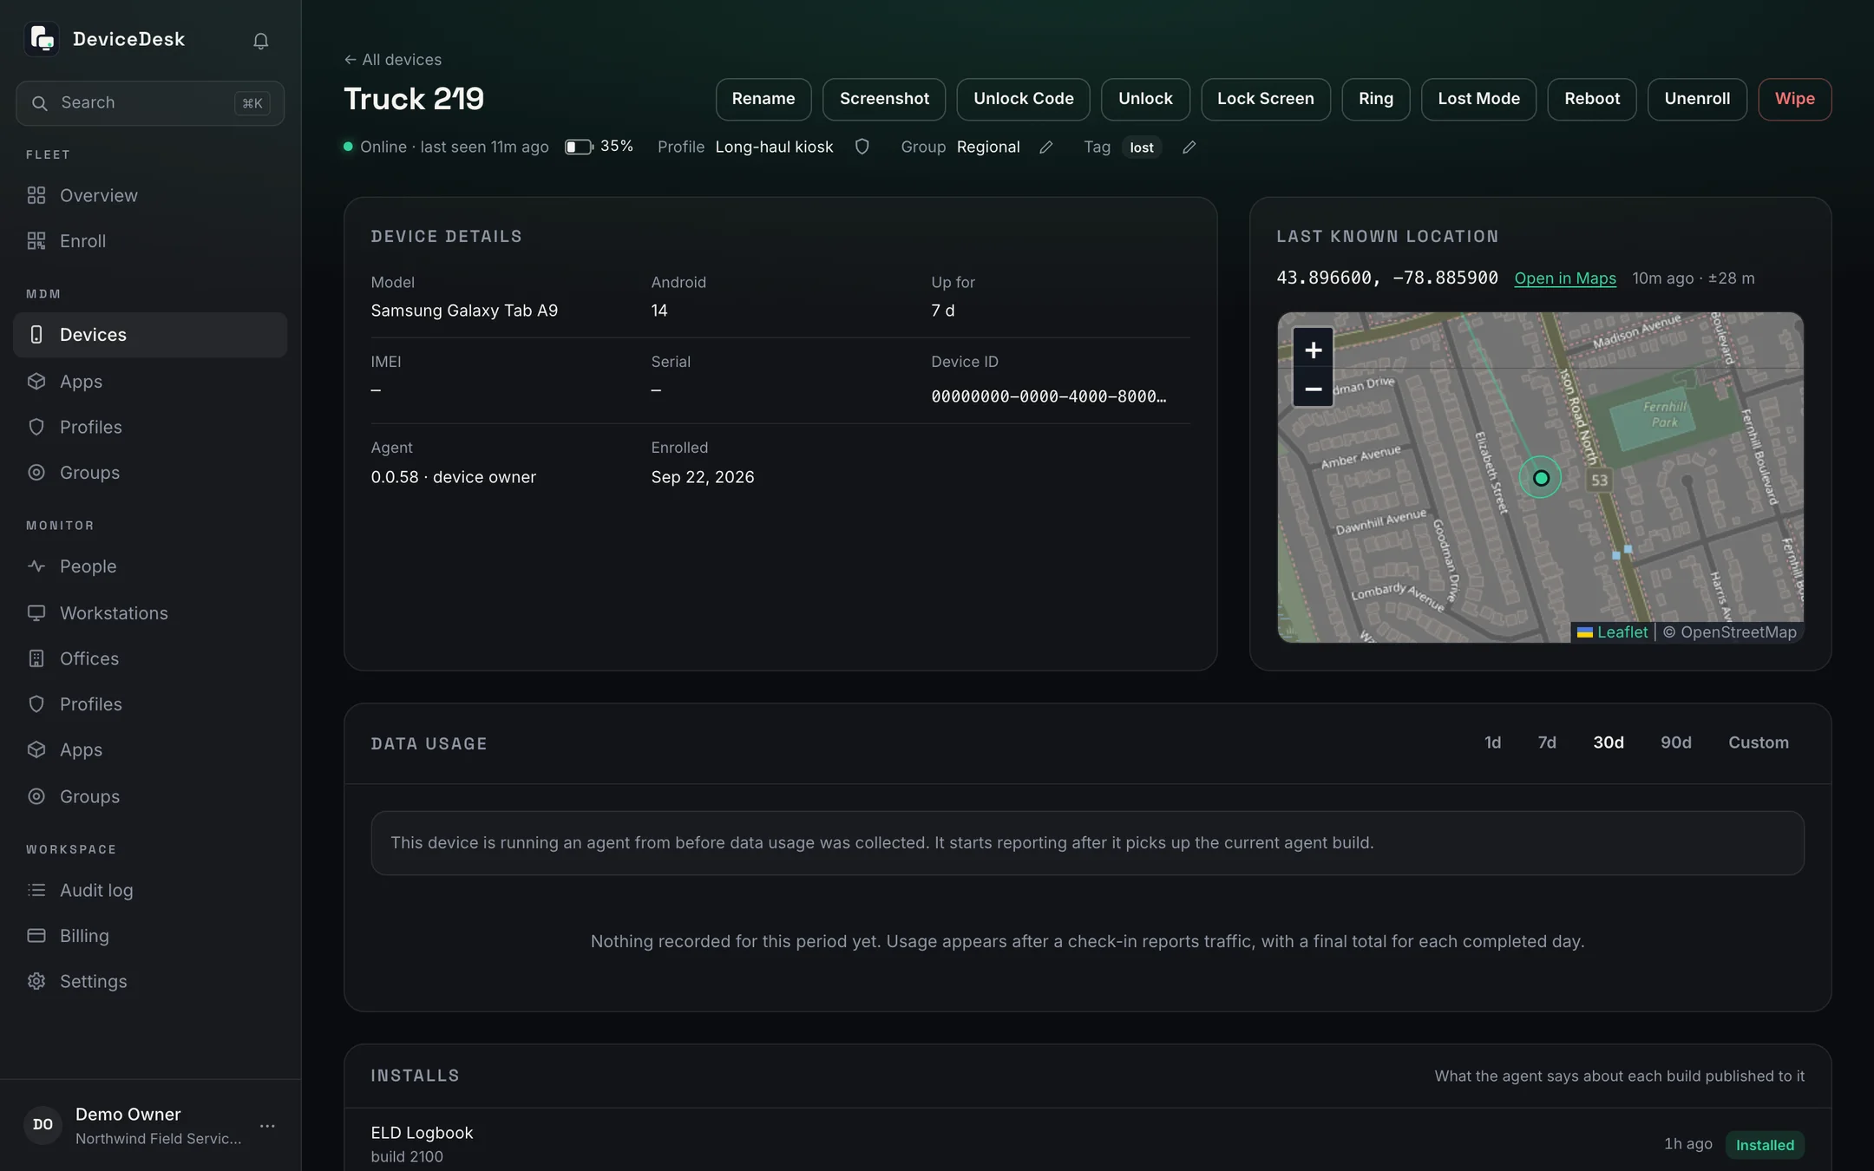This screenshot has height=1171, width=1874.
Task: Click the Offices building icon
Action: pos(36,658)
